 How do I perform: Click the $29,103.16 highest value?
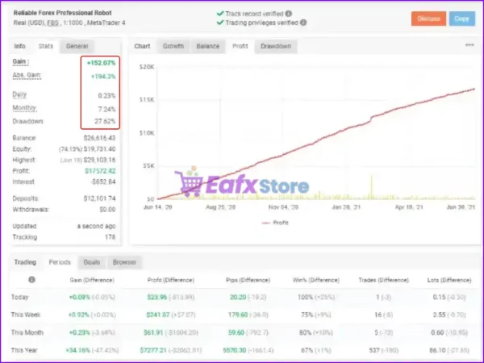[x=99, y=160]
